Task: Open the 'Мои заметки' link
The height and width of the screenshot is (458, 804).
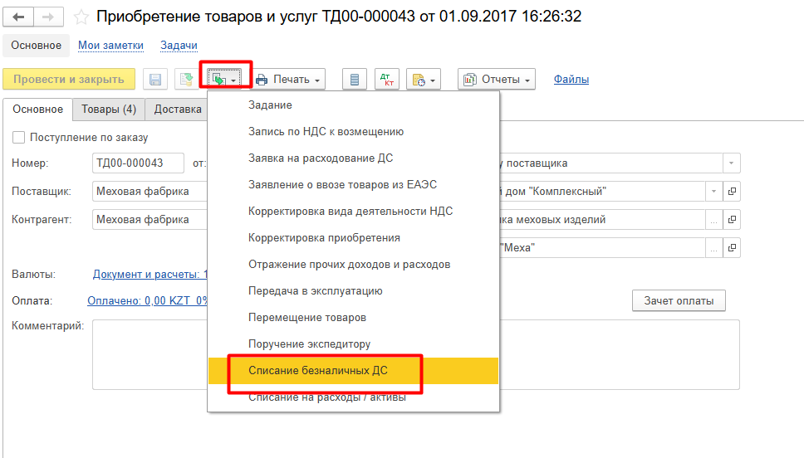Action: pos(110,46)
